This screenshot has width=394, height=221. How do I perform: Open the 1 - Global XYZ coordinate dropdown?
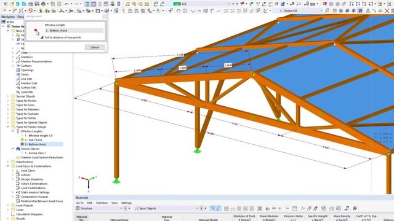(299, 10)
